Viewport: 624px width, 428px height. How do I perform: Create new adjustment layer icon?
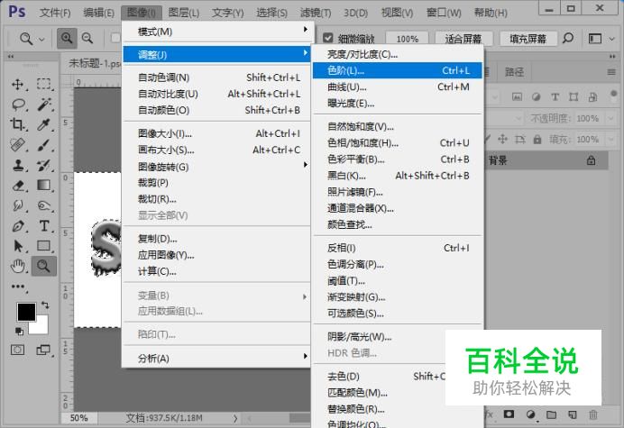coord(530,414)
